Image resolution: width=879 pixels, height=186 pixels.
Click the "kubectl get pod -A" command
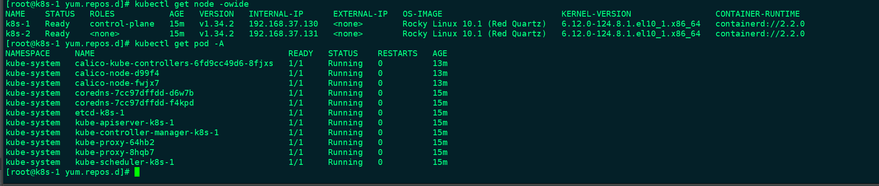click(179, 44)
